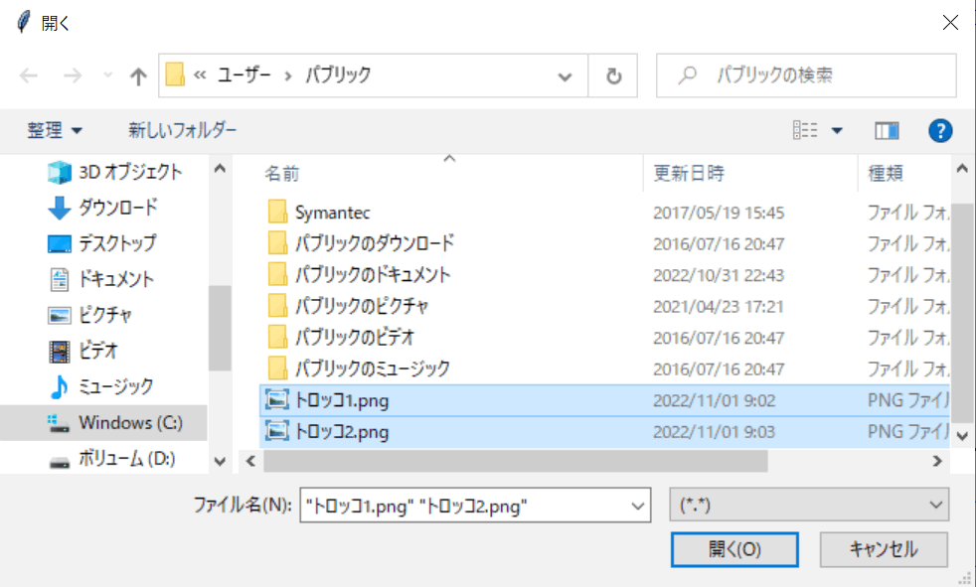The width and height of the screenshot is (976, 587).
Task: Click the view mode icon
Action: [x=805, y=130]
